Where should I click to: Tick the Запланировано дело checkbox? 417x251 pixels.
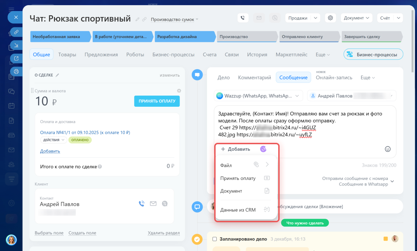coord(215,239)
